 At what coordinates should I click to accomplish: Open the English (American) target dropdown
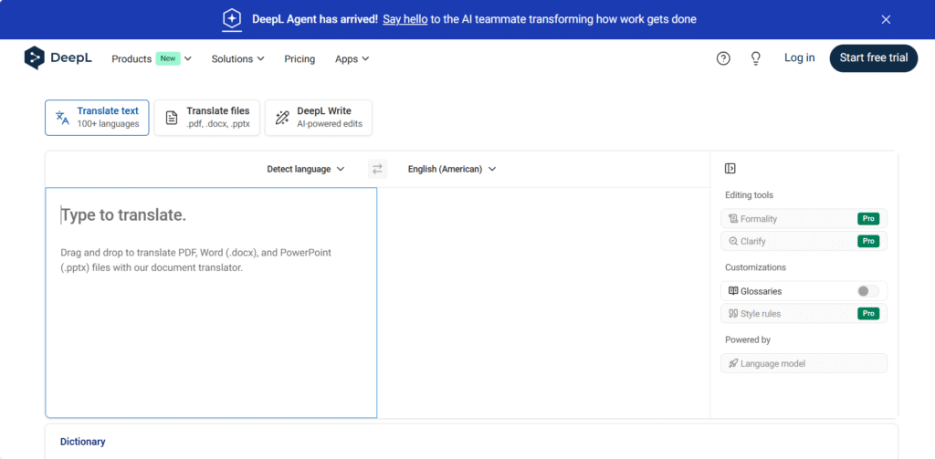451,169
